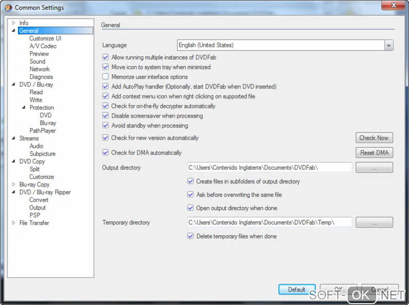Click into the Temporary directory path field
This screenshot has height=305, width=409.
point(269,222)
